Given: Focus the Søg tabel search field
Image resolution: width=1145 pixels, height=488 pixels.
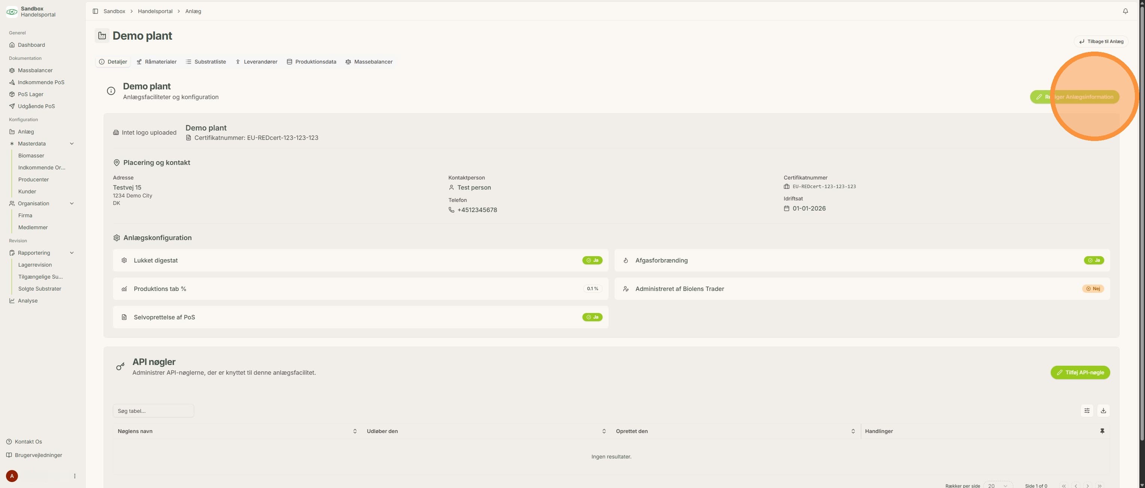Looking at the screenshot, I should (153, 411).
